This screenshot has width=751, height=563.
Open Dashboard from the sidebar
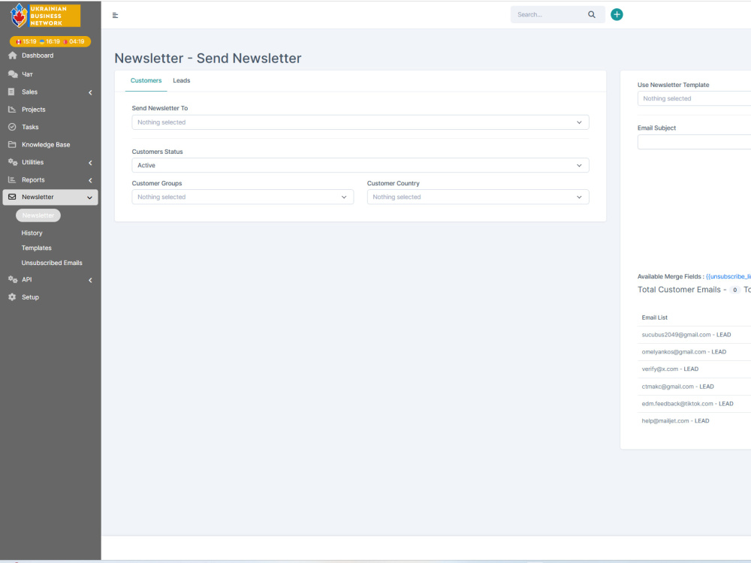click(x=38, y=56)
